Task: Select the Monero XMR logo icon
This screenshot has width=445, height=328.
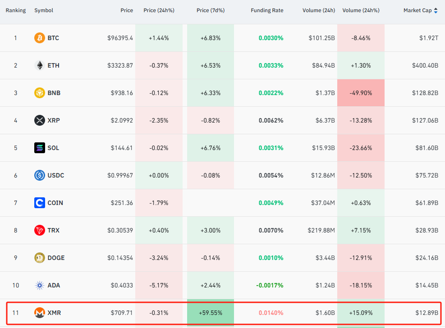Action: point(39,313)
